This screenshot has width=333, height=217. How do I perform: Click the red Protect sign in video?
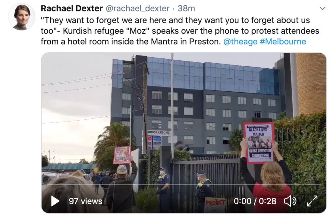click(x=215, y=205)
